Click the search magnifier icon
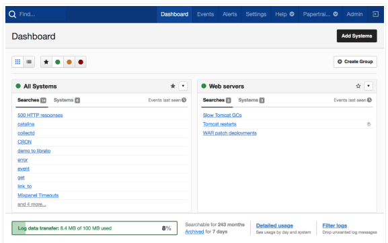Viewport: 388px width, 243px height. pos(12,14)
